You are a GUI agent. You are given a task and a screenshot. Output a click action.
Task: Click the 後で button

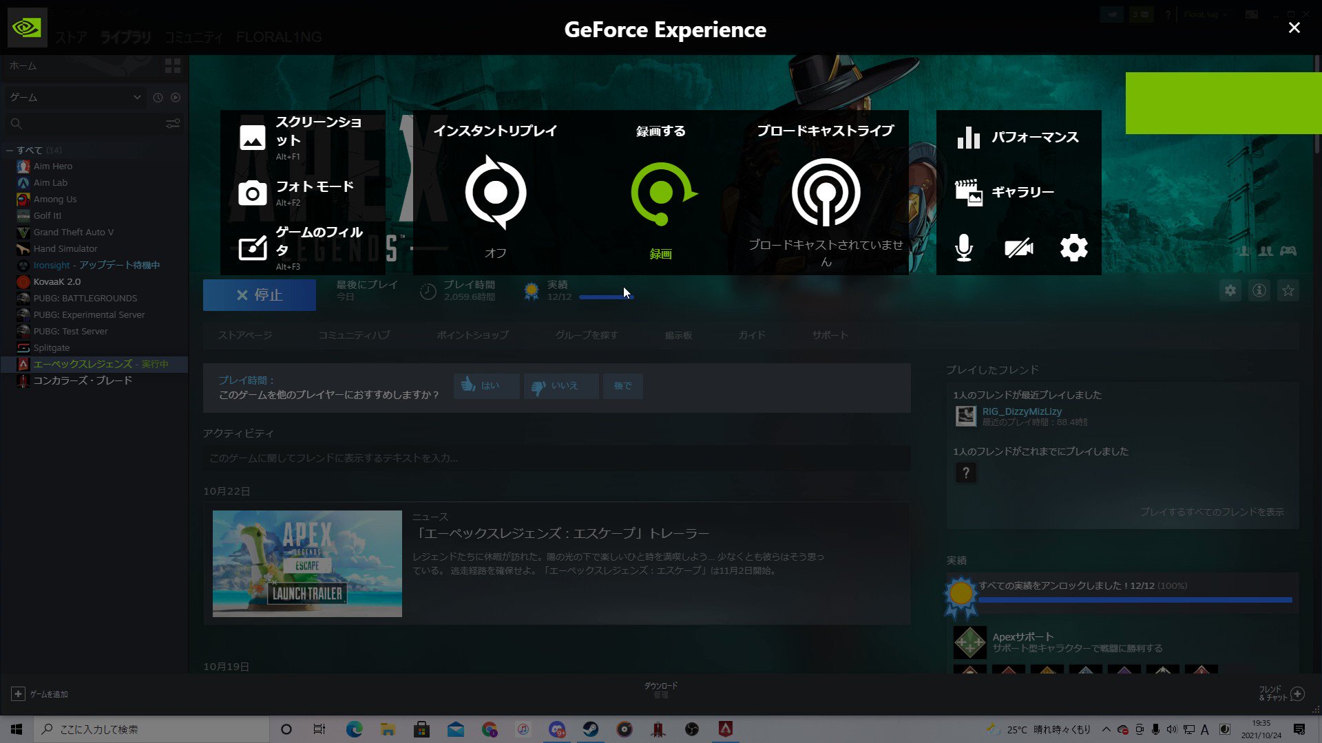tap(622, 386)
